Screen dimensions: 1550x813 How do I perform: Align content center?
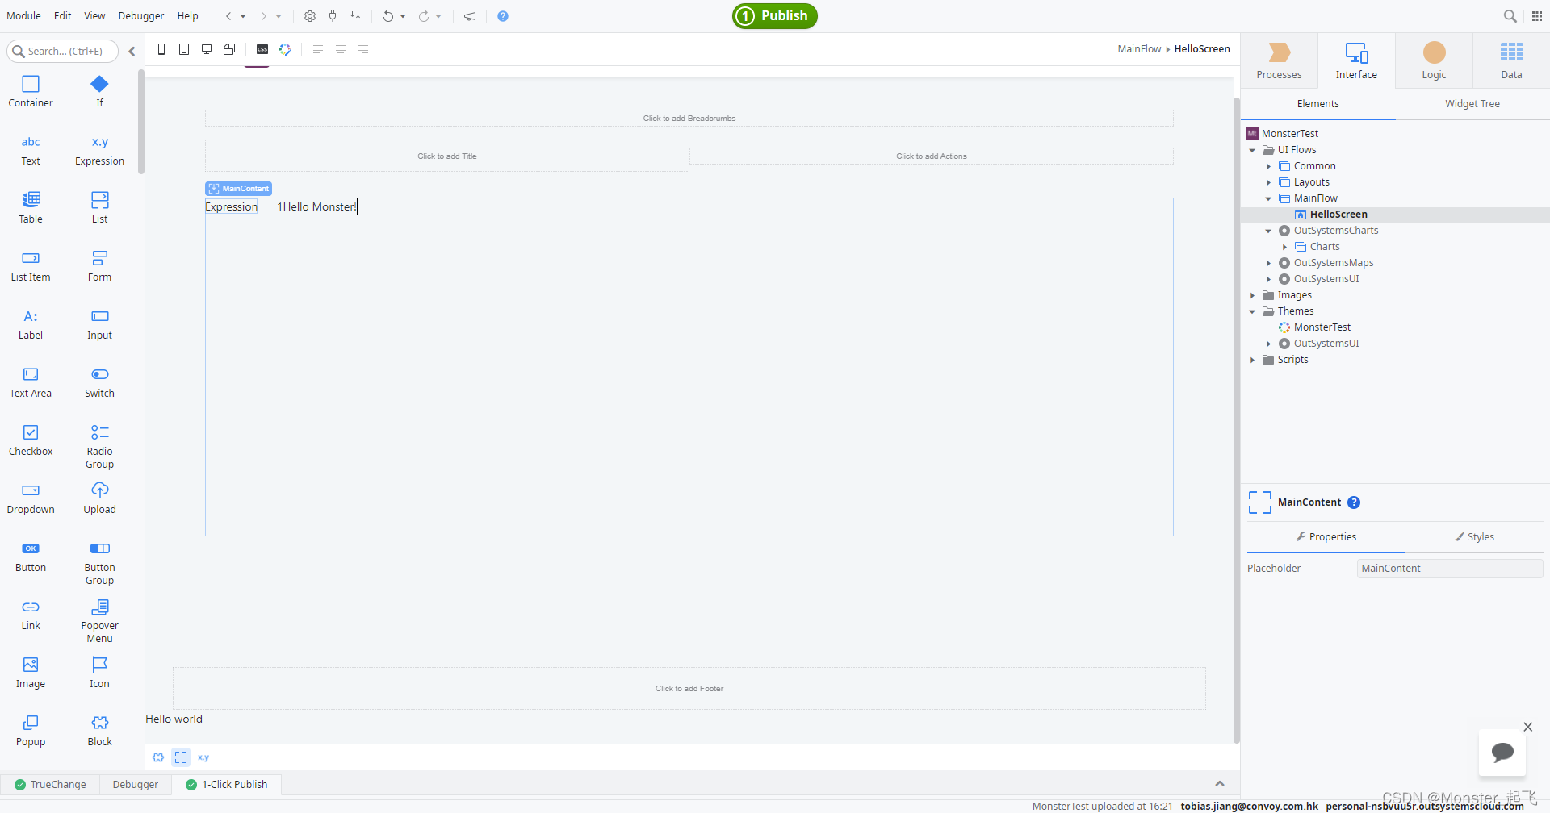[341, 49]
